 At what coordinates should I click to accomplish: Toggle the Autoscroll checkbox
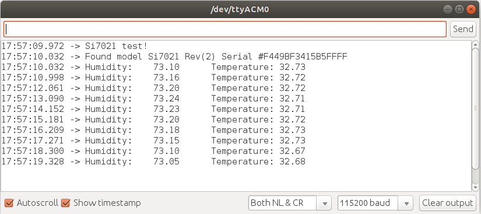pyautogui.click(x=9, y=203)
